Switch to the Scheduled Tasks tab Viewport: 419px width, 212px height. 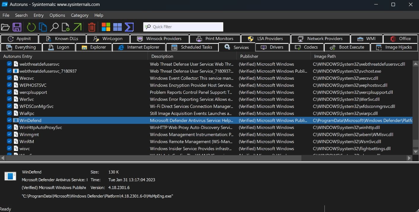pyautogui.click(x=192, y=47)
